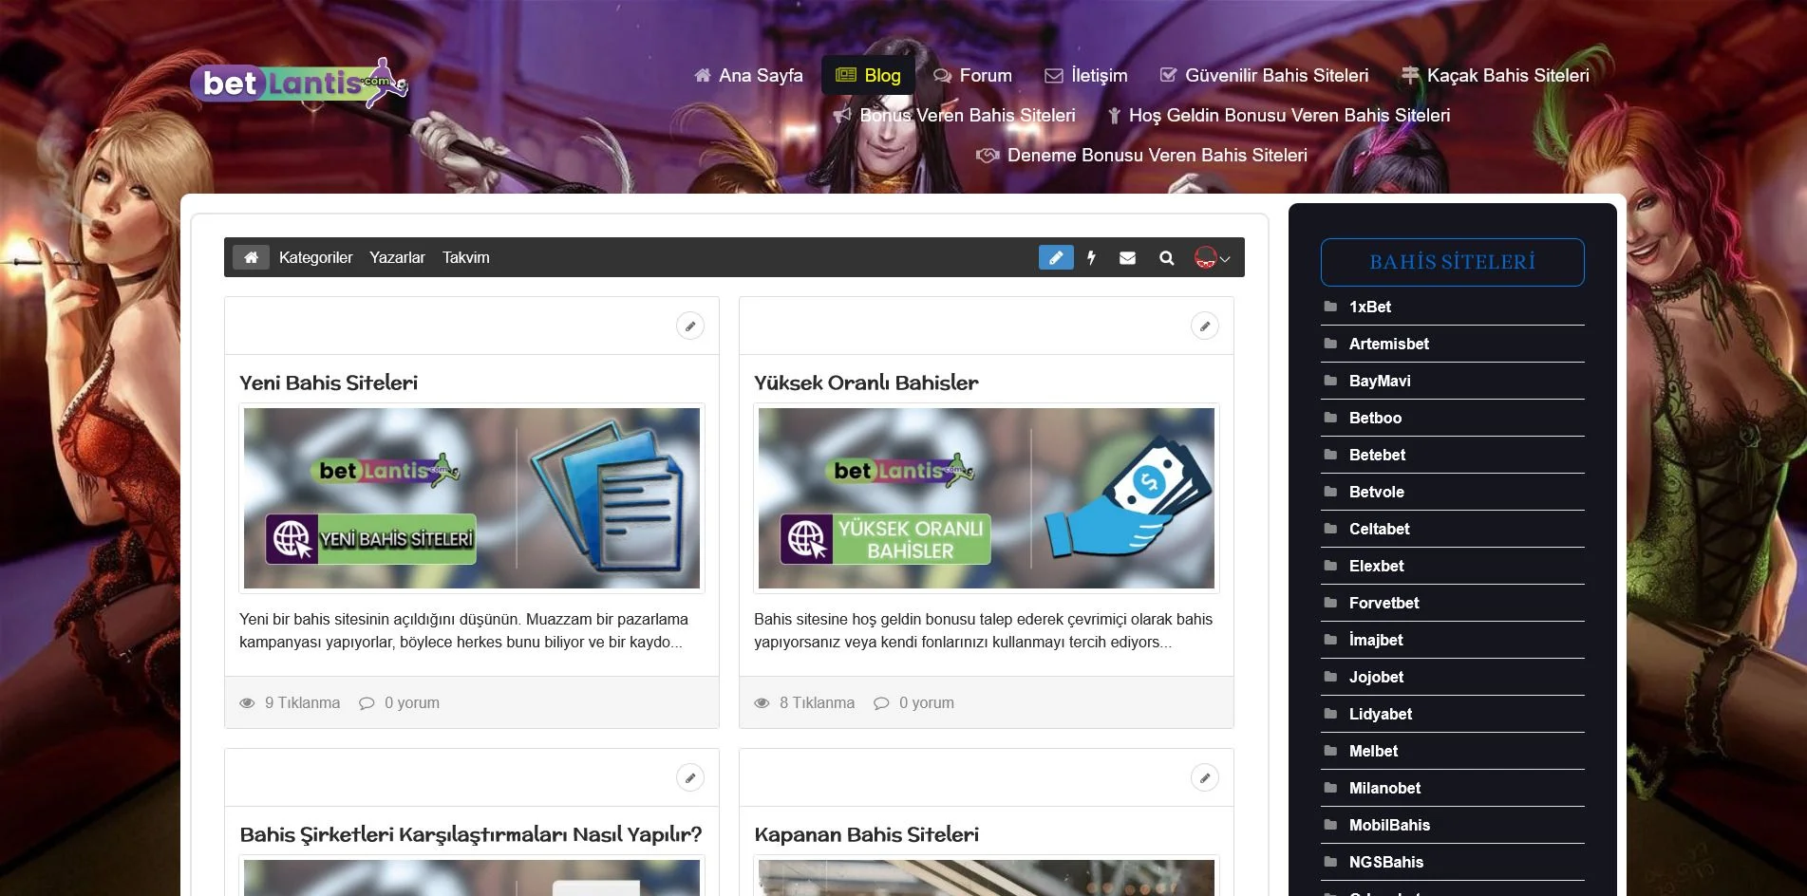Open the Jojobet category in sidebar
The height and width of the screenshot is (896, 1807).
(x=1376, y=677)
